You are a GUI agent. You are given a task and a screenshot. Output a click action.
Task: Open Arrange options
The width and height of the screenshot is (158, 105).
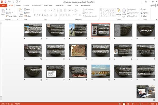119,13
